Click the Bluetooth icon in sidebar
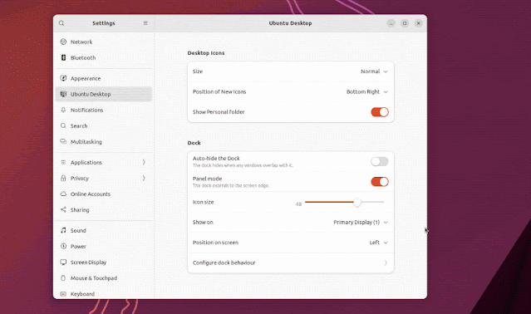 click(63, 57)
